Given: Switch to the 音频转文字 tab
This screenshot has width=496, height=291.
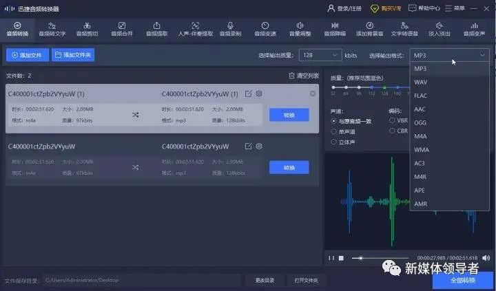Looking at the screenshot, I should (52, 28).
